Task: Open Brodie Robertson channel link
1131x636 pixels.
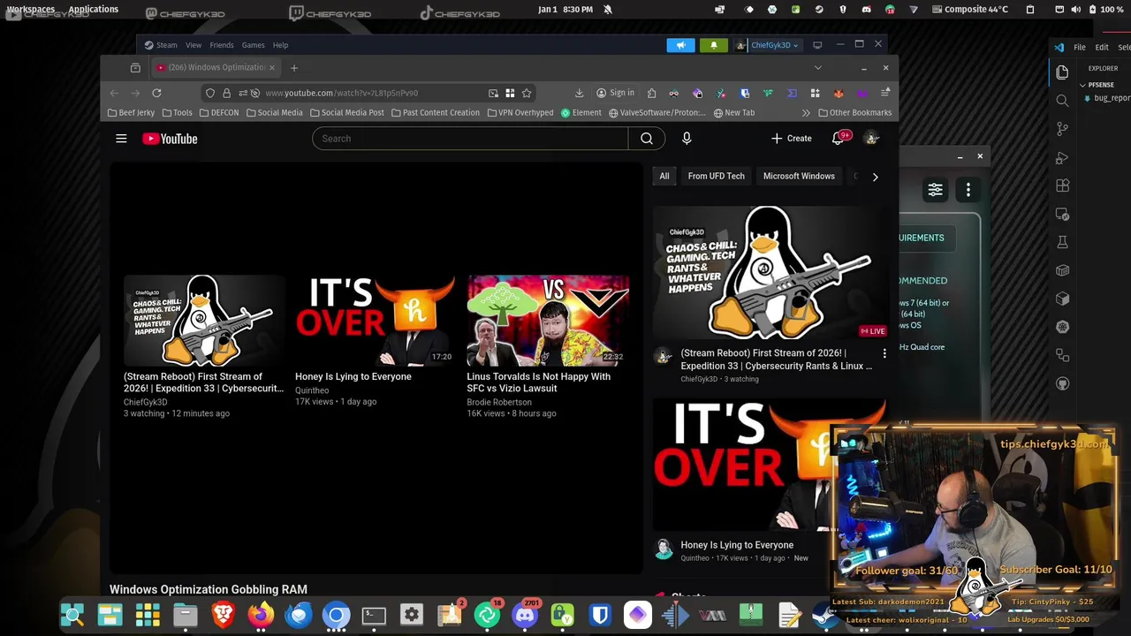Action: coord(499,402)
